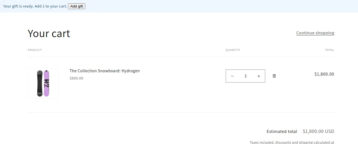Click the $1,800.00 line total

coord(324,74)
